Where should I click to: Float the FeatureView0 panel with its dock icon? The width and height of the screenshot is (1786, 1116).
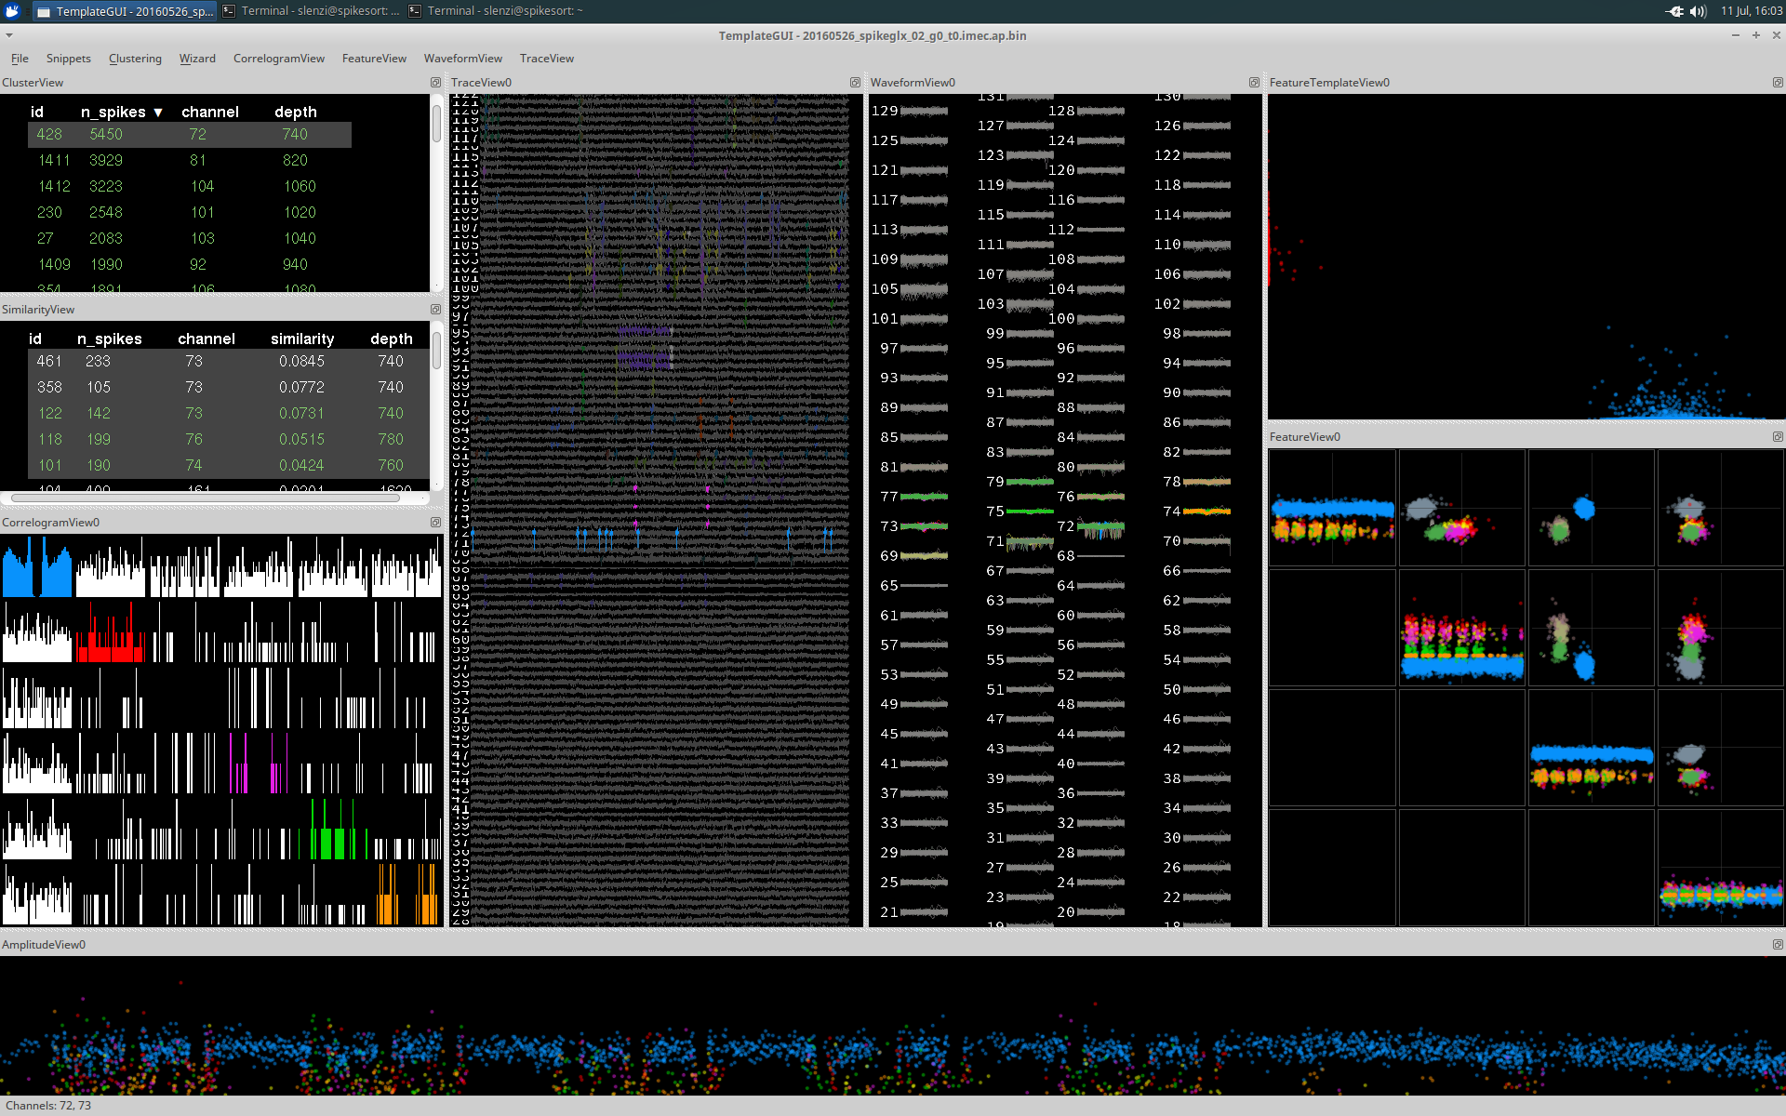pyautogui.click(x=1778, y=437)
